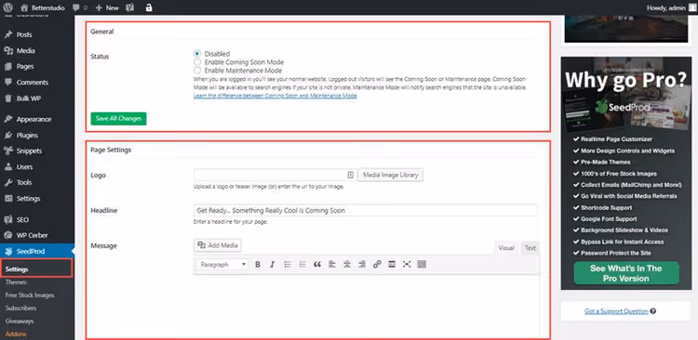The height and width of the screenshot is (340, 698).
Task: Apply bold formatting in message editor
Action: pos(258,265)
